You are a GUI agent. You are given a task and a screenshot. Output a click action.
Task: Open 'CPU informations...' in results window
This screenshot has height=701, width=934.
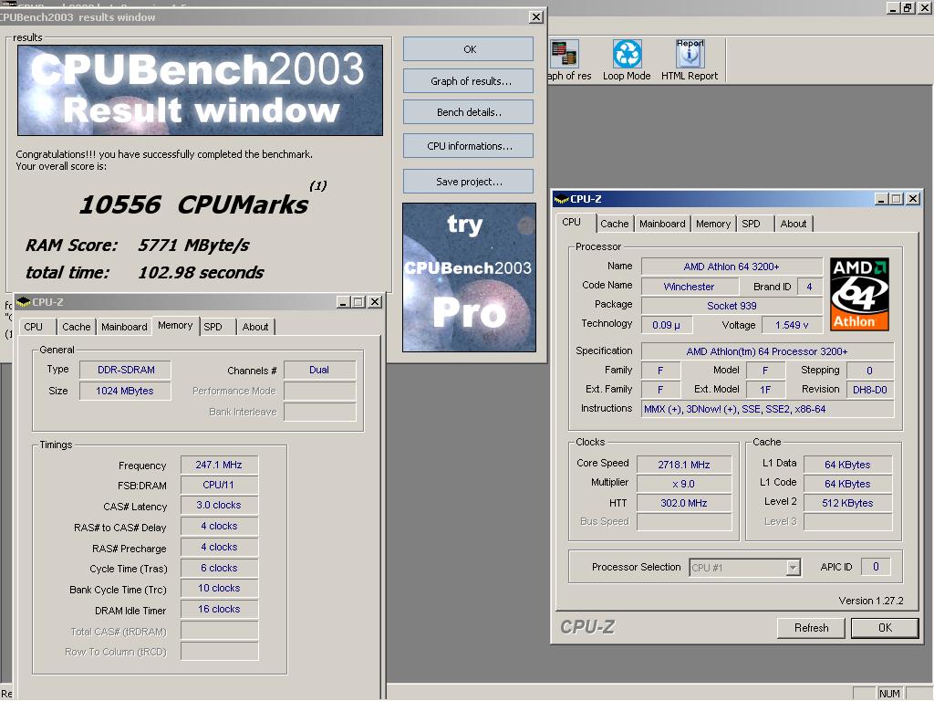pyautogui.click(x=468, y=146)
